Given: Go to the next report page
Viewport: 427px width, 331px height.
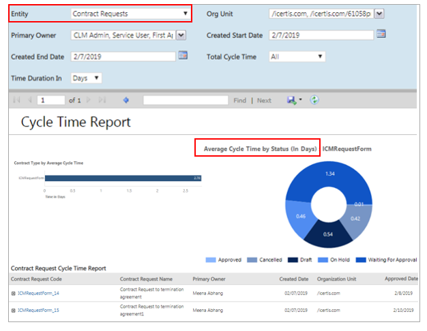Looking at the screenshot, I should [89, 100].
